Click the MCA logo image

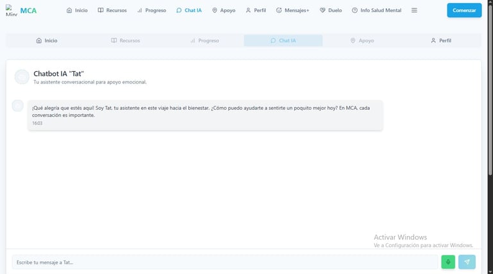pyautogui.click(x=12, y=10)
